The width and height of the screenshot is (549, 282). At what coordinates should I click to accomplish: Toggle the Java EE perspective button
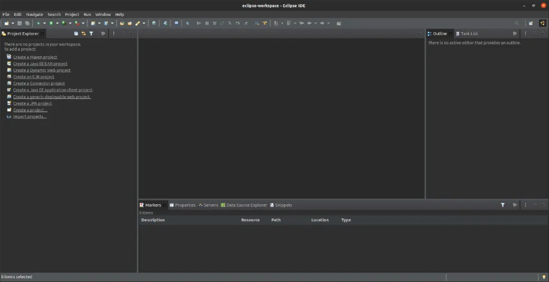coord(542,23)
